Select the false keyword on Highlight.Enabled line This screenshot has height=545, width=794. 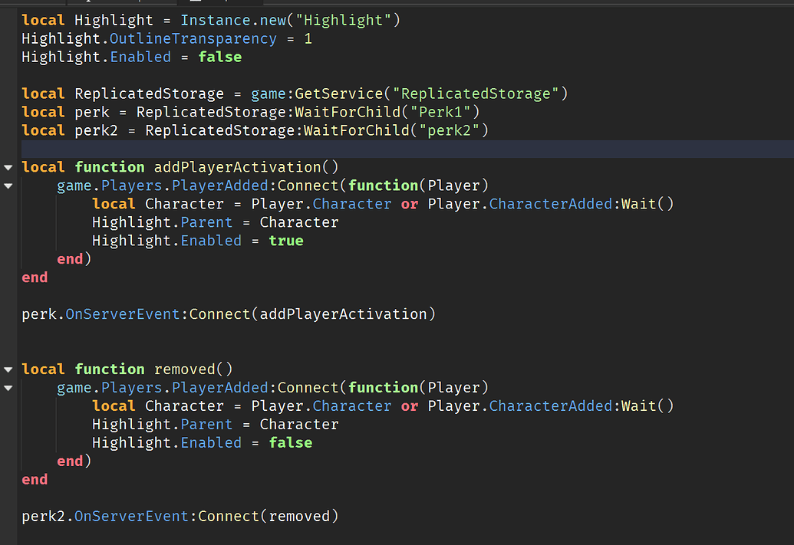click(x=219, y=56)
